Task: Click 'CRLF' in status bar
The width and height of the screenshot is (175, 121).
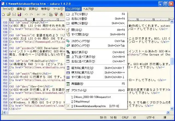Action: (x=125, y=117)
